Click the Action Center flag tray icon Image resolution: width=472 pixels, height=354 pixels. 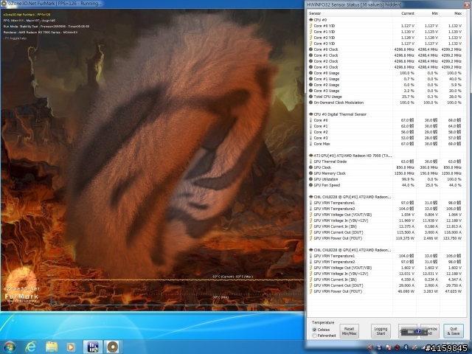[x=389, y=347]
